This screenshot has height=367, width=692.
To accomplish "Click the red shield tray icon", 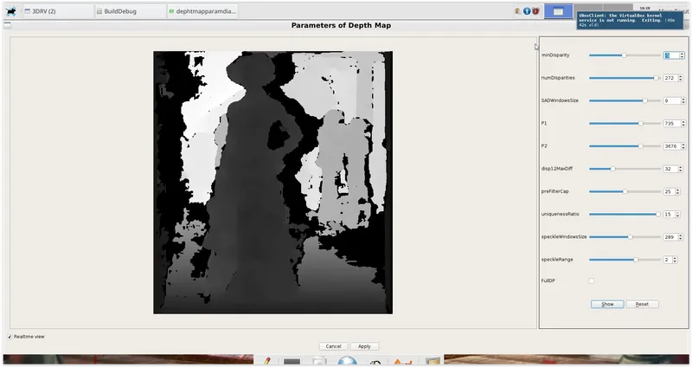I will (535, 11).
